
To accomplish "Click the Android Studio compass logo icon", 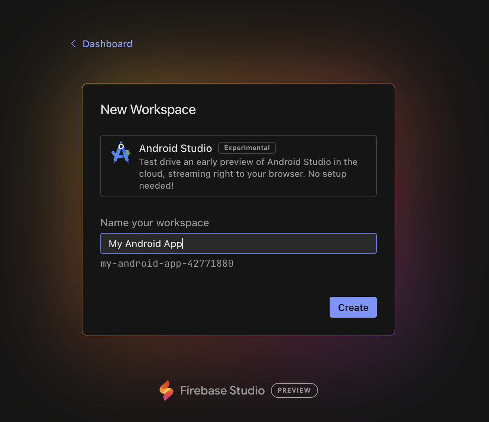I will tap(121, 152).
